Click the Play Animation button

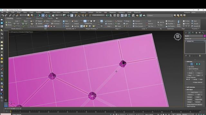click(x=164, y=114)
